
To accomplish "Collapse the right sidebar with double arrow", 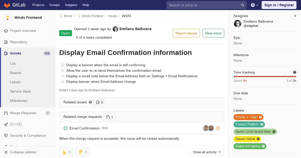I will coord(295,16).
